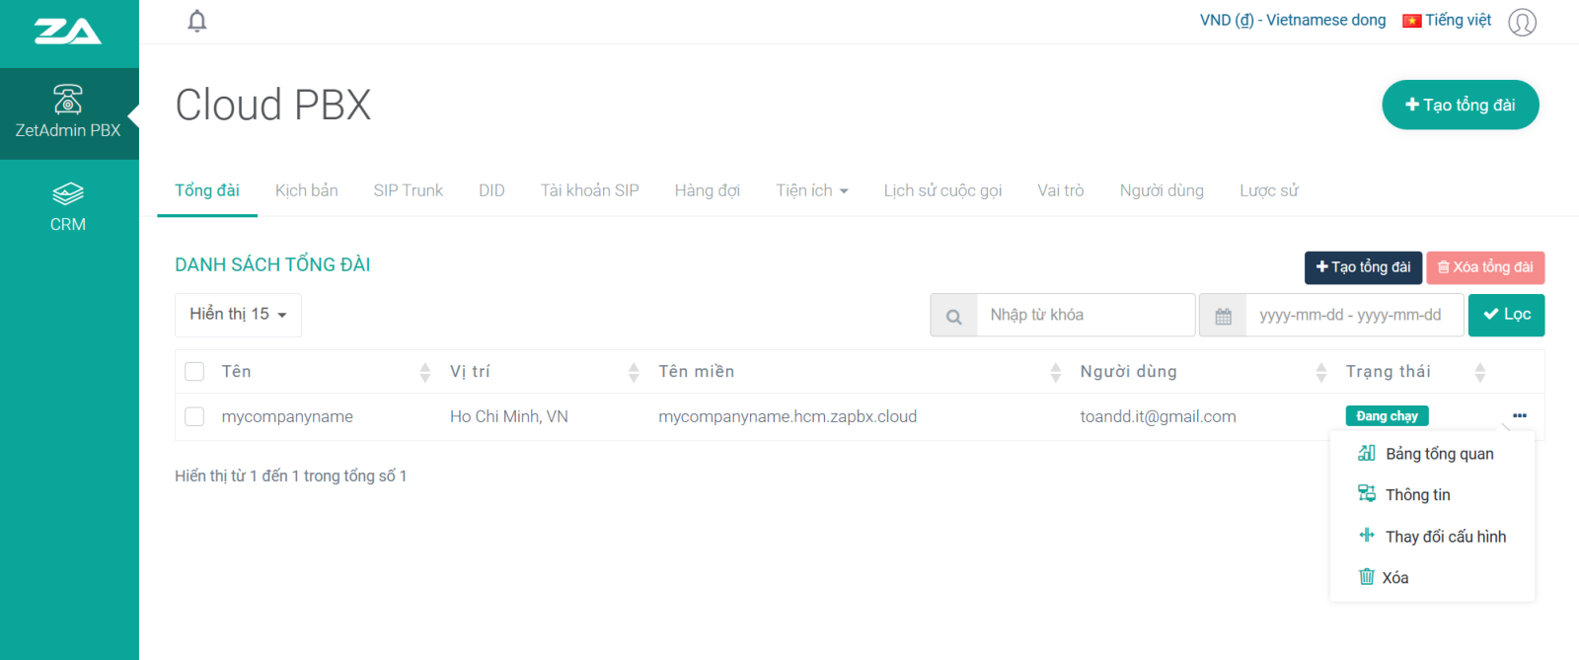Choose Bảng tổng quan in the row menu
The image size is (1579, 660).
(x=1439, y=454)
